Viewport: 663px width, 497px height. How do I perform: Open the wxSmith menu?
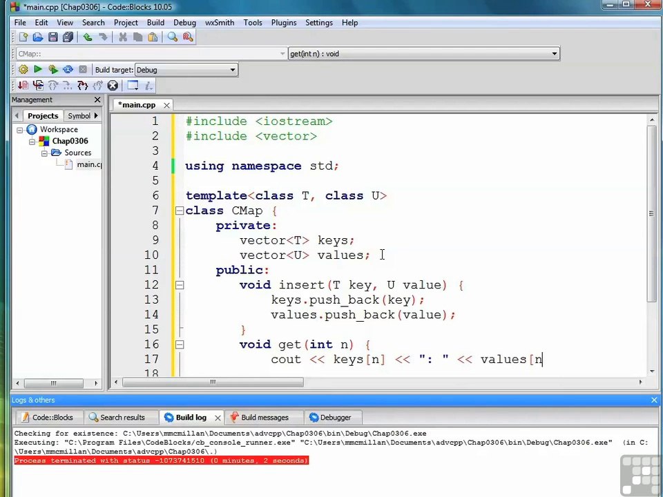point(220,22)
